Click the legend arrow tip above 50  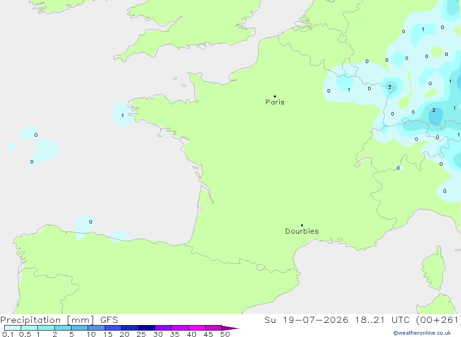(230, 328)
